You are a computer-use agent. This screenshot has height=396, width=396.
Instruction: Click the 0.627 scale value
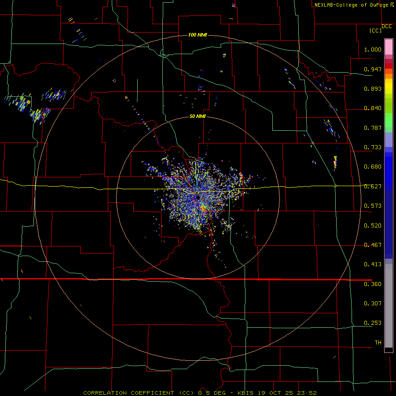373,187
